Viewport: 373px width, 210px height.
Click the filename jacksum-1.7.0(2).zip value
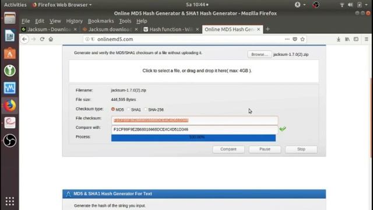tap(128, 90)
